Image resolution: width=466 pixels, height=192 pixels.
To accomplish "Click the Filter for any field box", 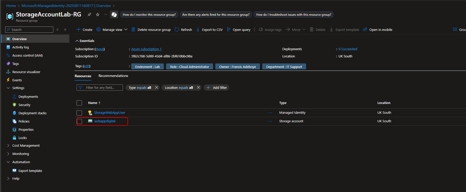I will 100,88.
